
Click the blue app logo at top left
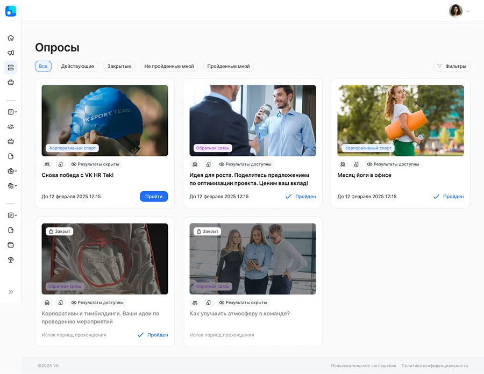point(11,11)
